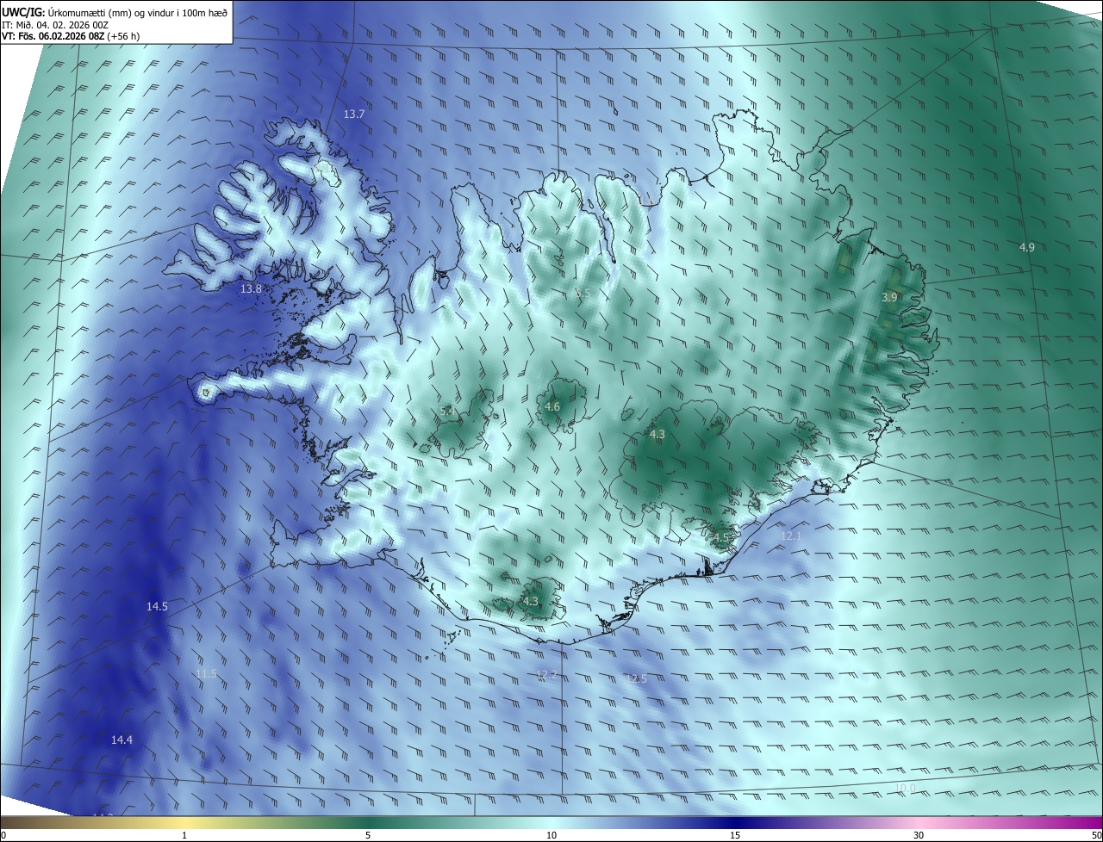Click the 4.3 value on the southern Mýrdalsjökull glacier
1103x842 pixels.
click(x=530, y=601)
